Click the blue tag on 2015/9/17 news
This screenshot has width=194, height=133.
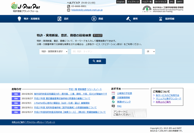(16, 112)
